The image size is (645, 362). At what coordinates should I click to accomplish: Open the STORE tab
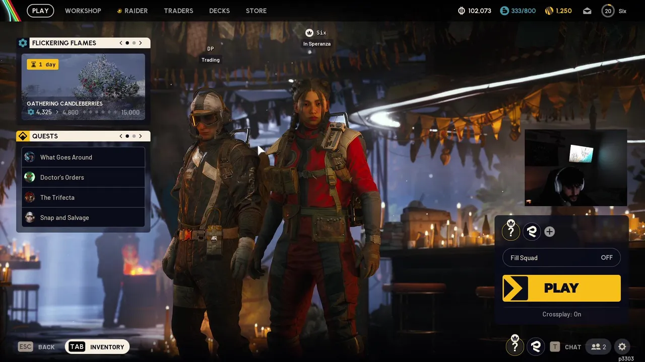256,11
